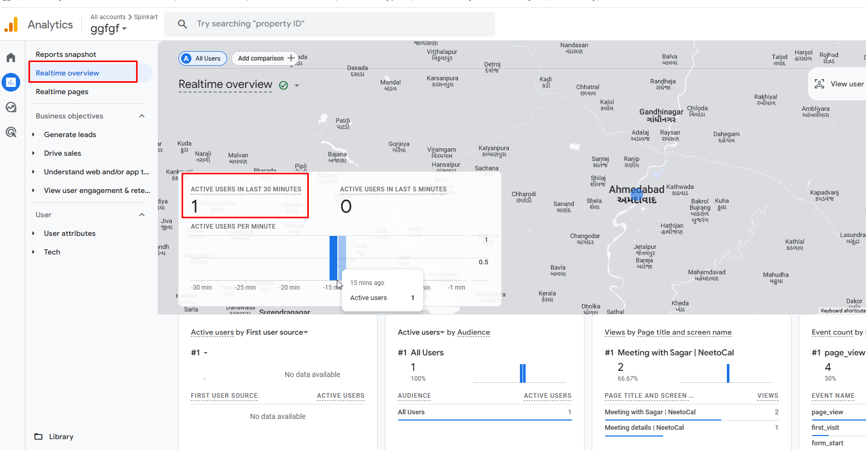Open Realtime pages report
Screen dimensions: 866x450
point(62,92)
